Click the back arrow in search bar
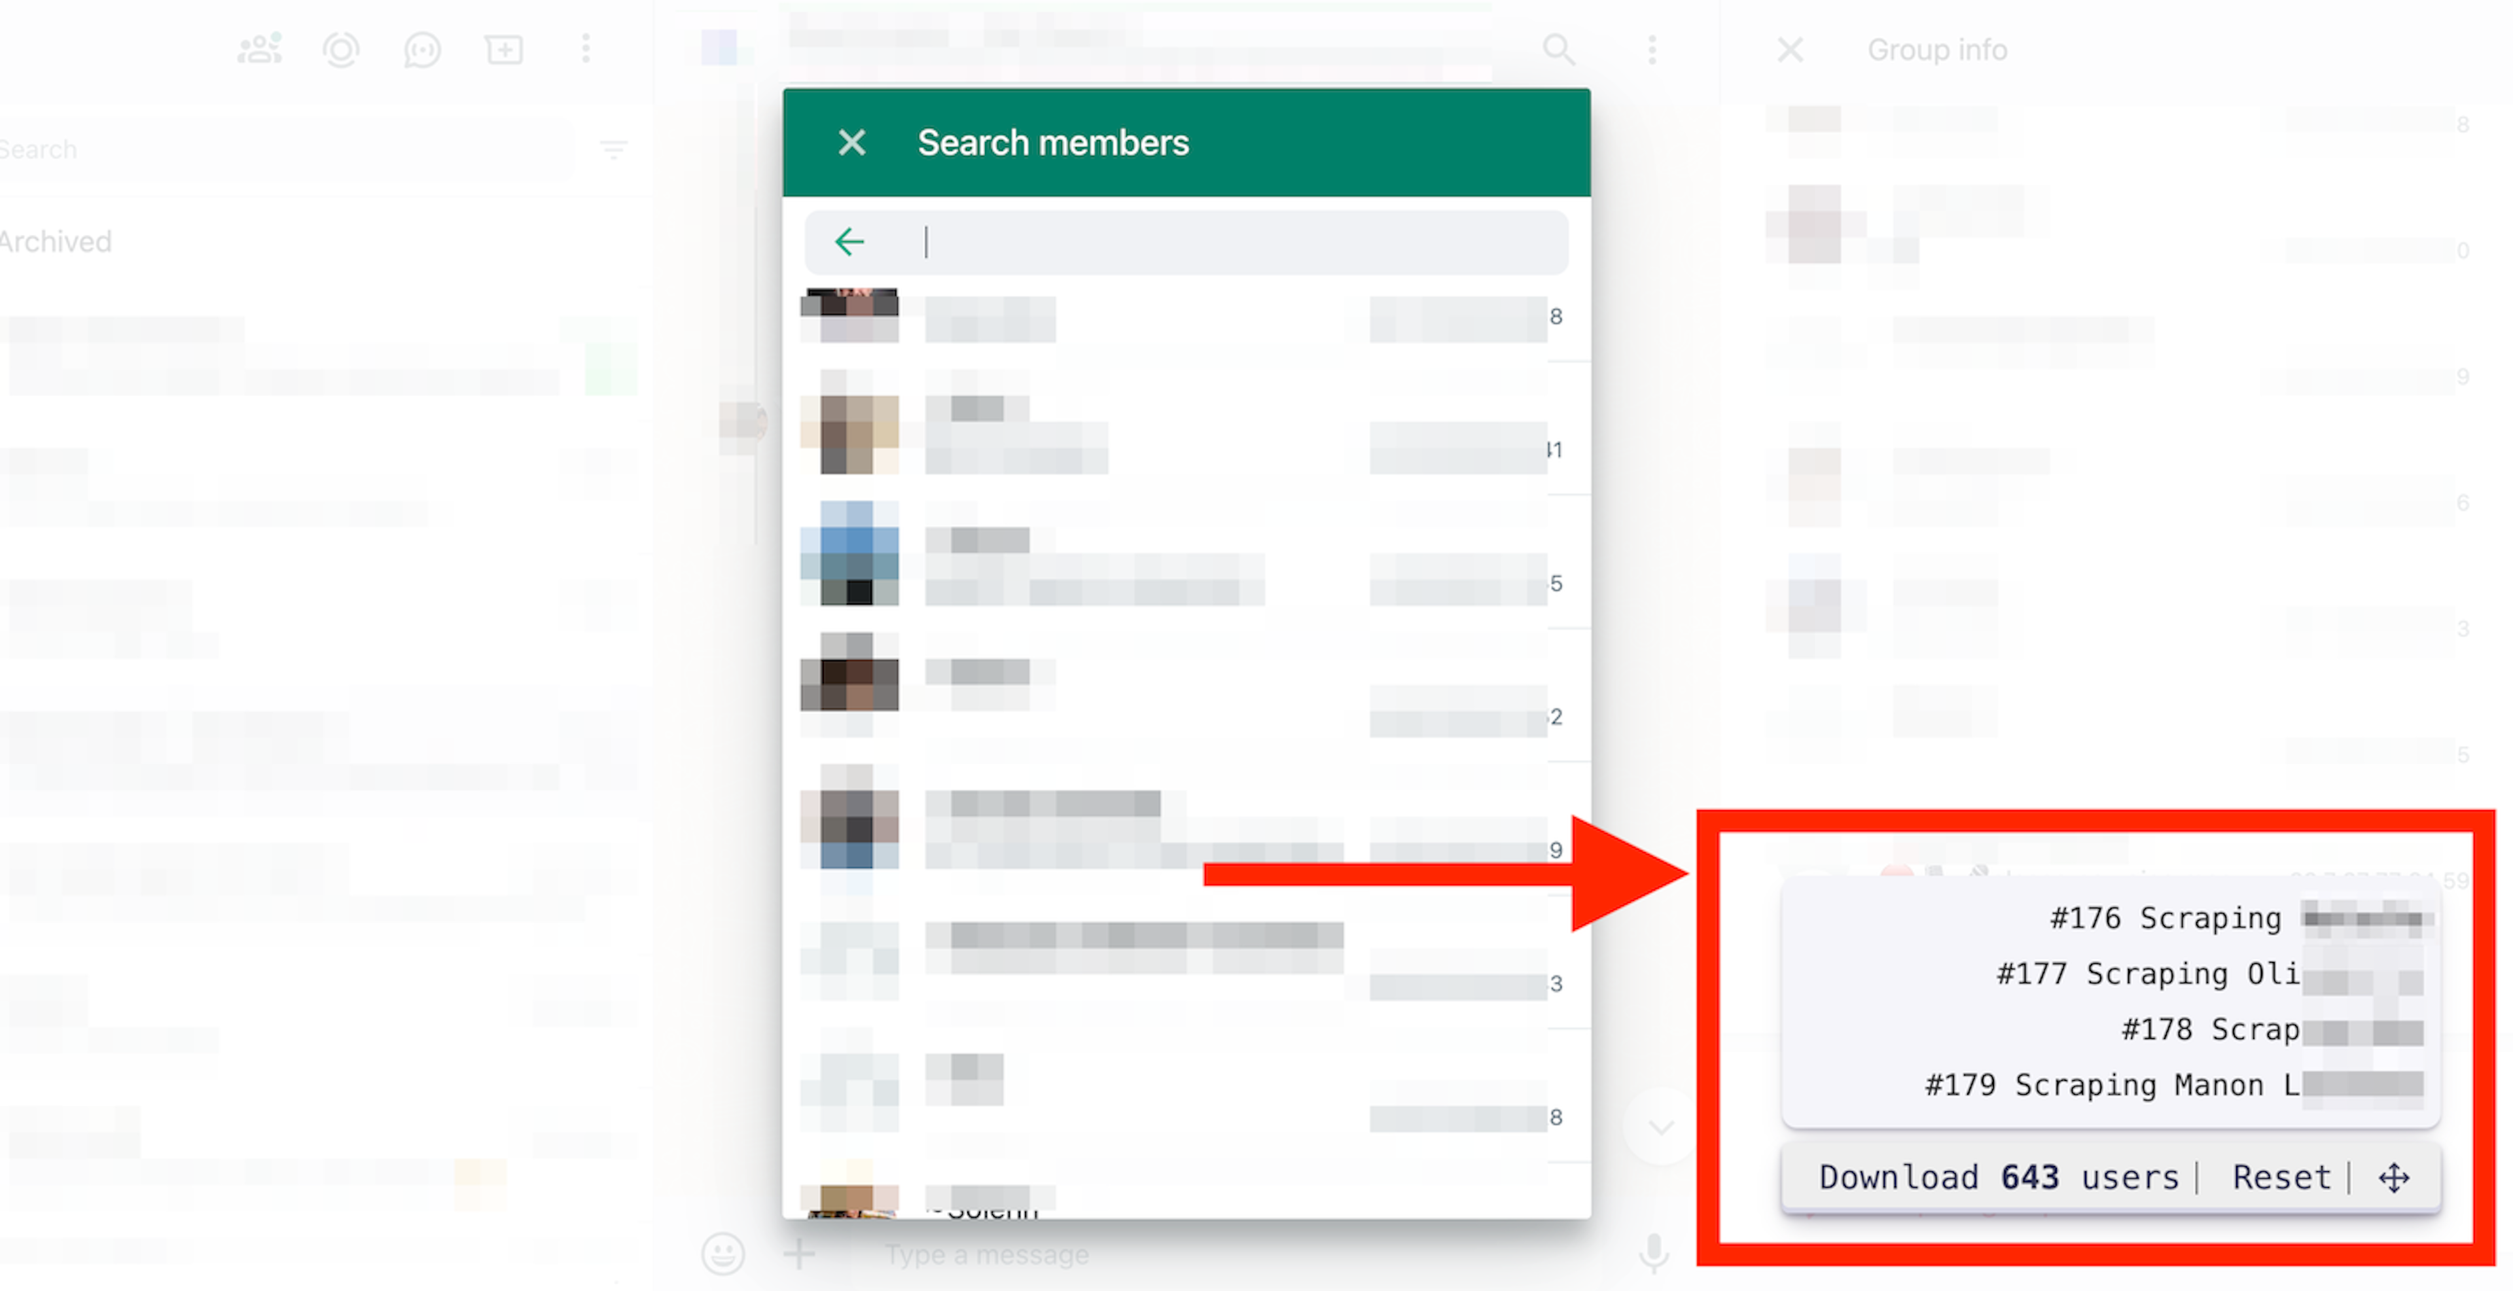 pyautogui.click(x=849, y=242)
